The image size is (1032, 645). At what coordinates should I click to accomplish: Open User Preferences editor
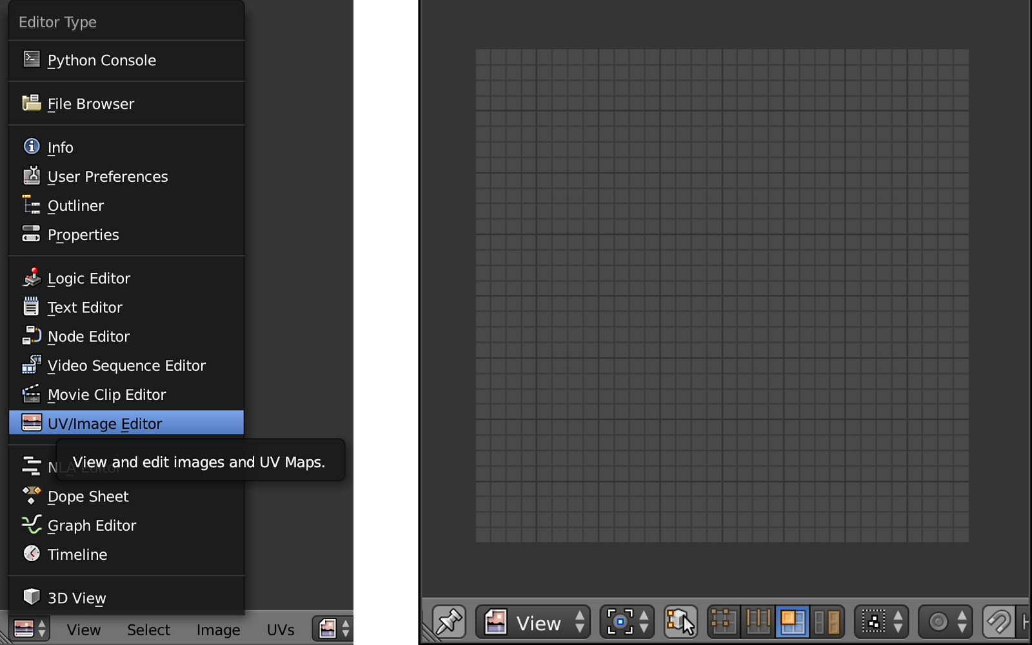[126, 176]
